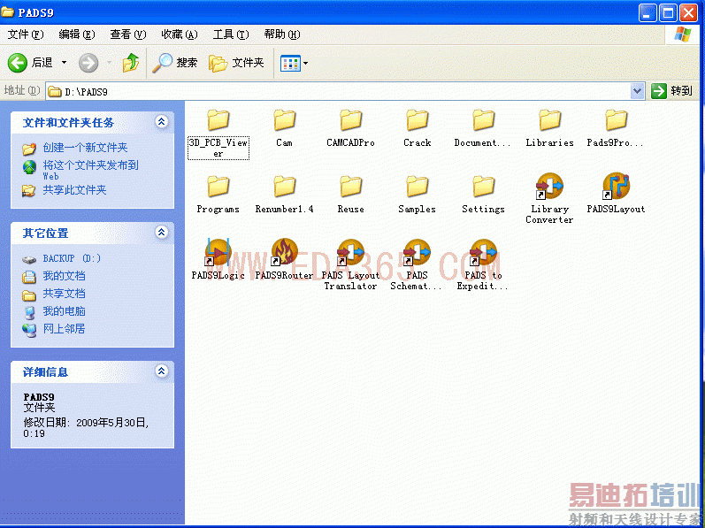Select the PADS to Expedit... shortcut
The width and height of the screenshot is (705, 528).
click(x=483, y=265)
